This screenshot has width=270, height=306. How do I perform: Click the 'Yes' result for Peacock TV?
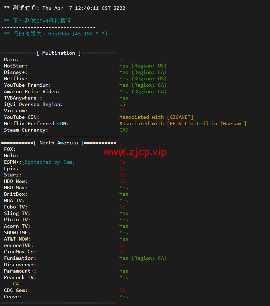coord(124,278)
